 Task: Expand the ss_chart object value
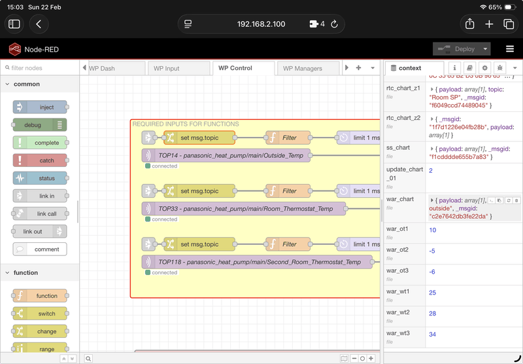432,149
